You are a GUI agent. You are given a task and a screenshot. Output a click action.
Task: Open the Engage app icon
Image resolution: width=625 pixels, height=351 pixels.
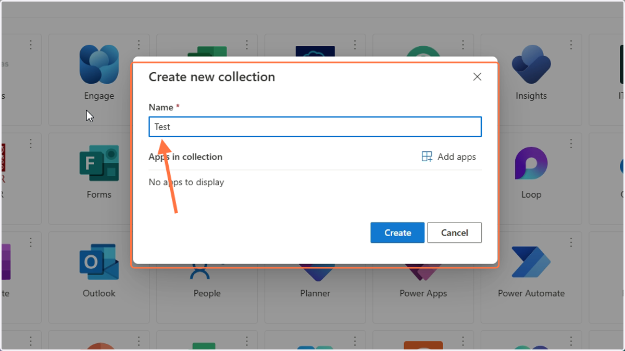99,64
